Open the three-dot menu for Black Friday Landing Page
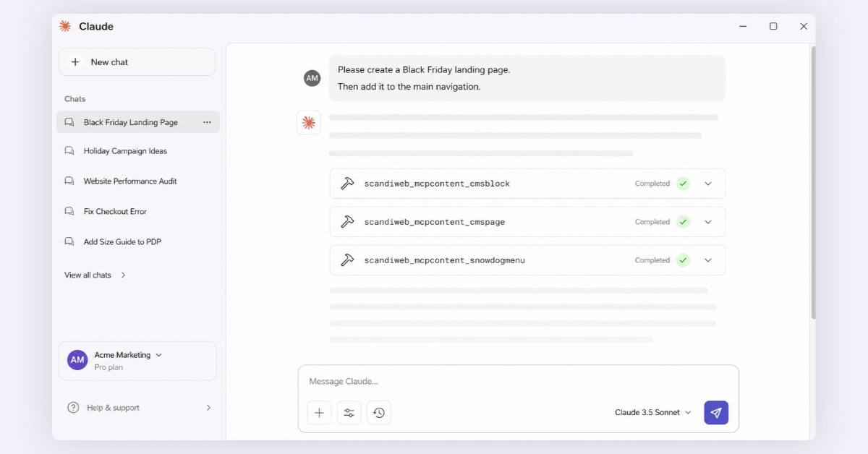The width and height of the screenshot is (868, 454). point(207,122)
